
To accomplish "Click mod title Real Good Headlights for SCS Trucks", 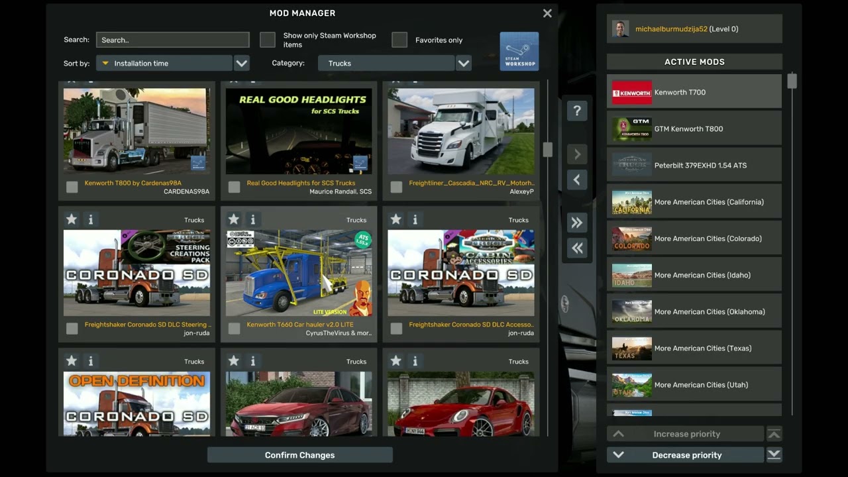I will click(301, 183).
